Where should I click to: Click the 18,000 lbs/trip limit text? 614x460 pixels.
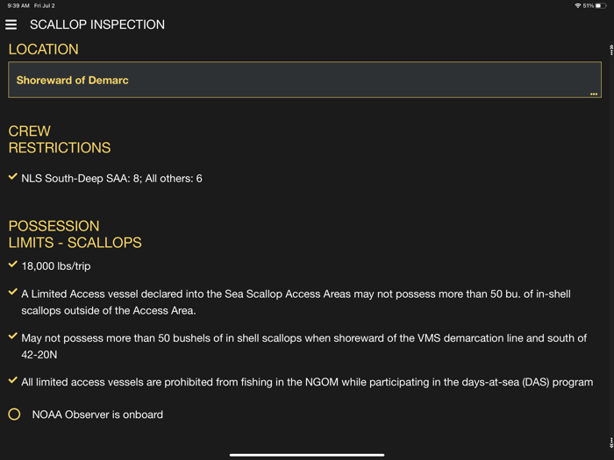(x=56, y=266)
